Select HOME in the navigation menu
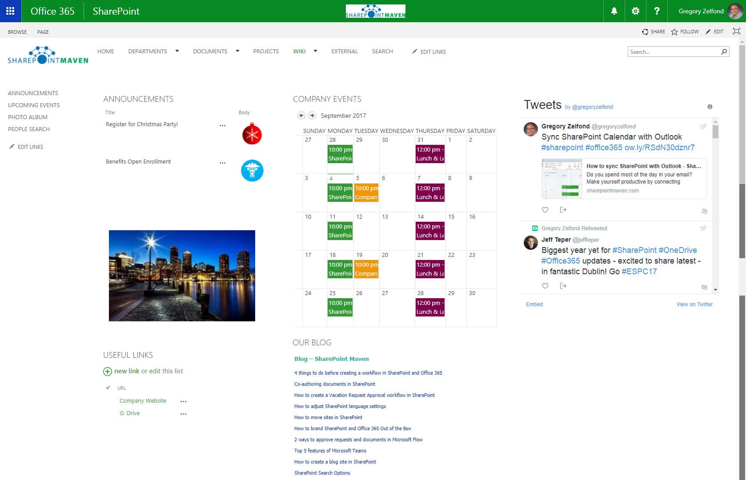The height and width of the screenshot is (480, 746). [x=105, y=51]
